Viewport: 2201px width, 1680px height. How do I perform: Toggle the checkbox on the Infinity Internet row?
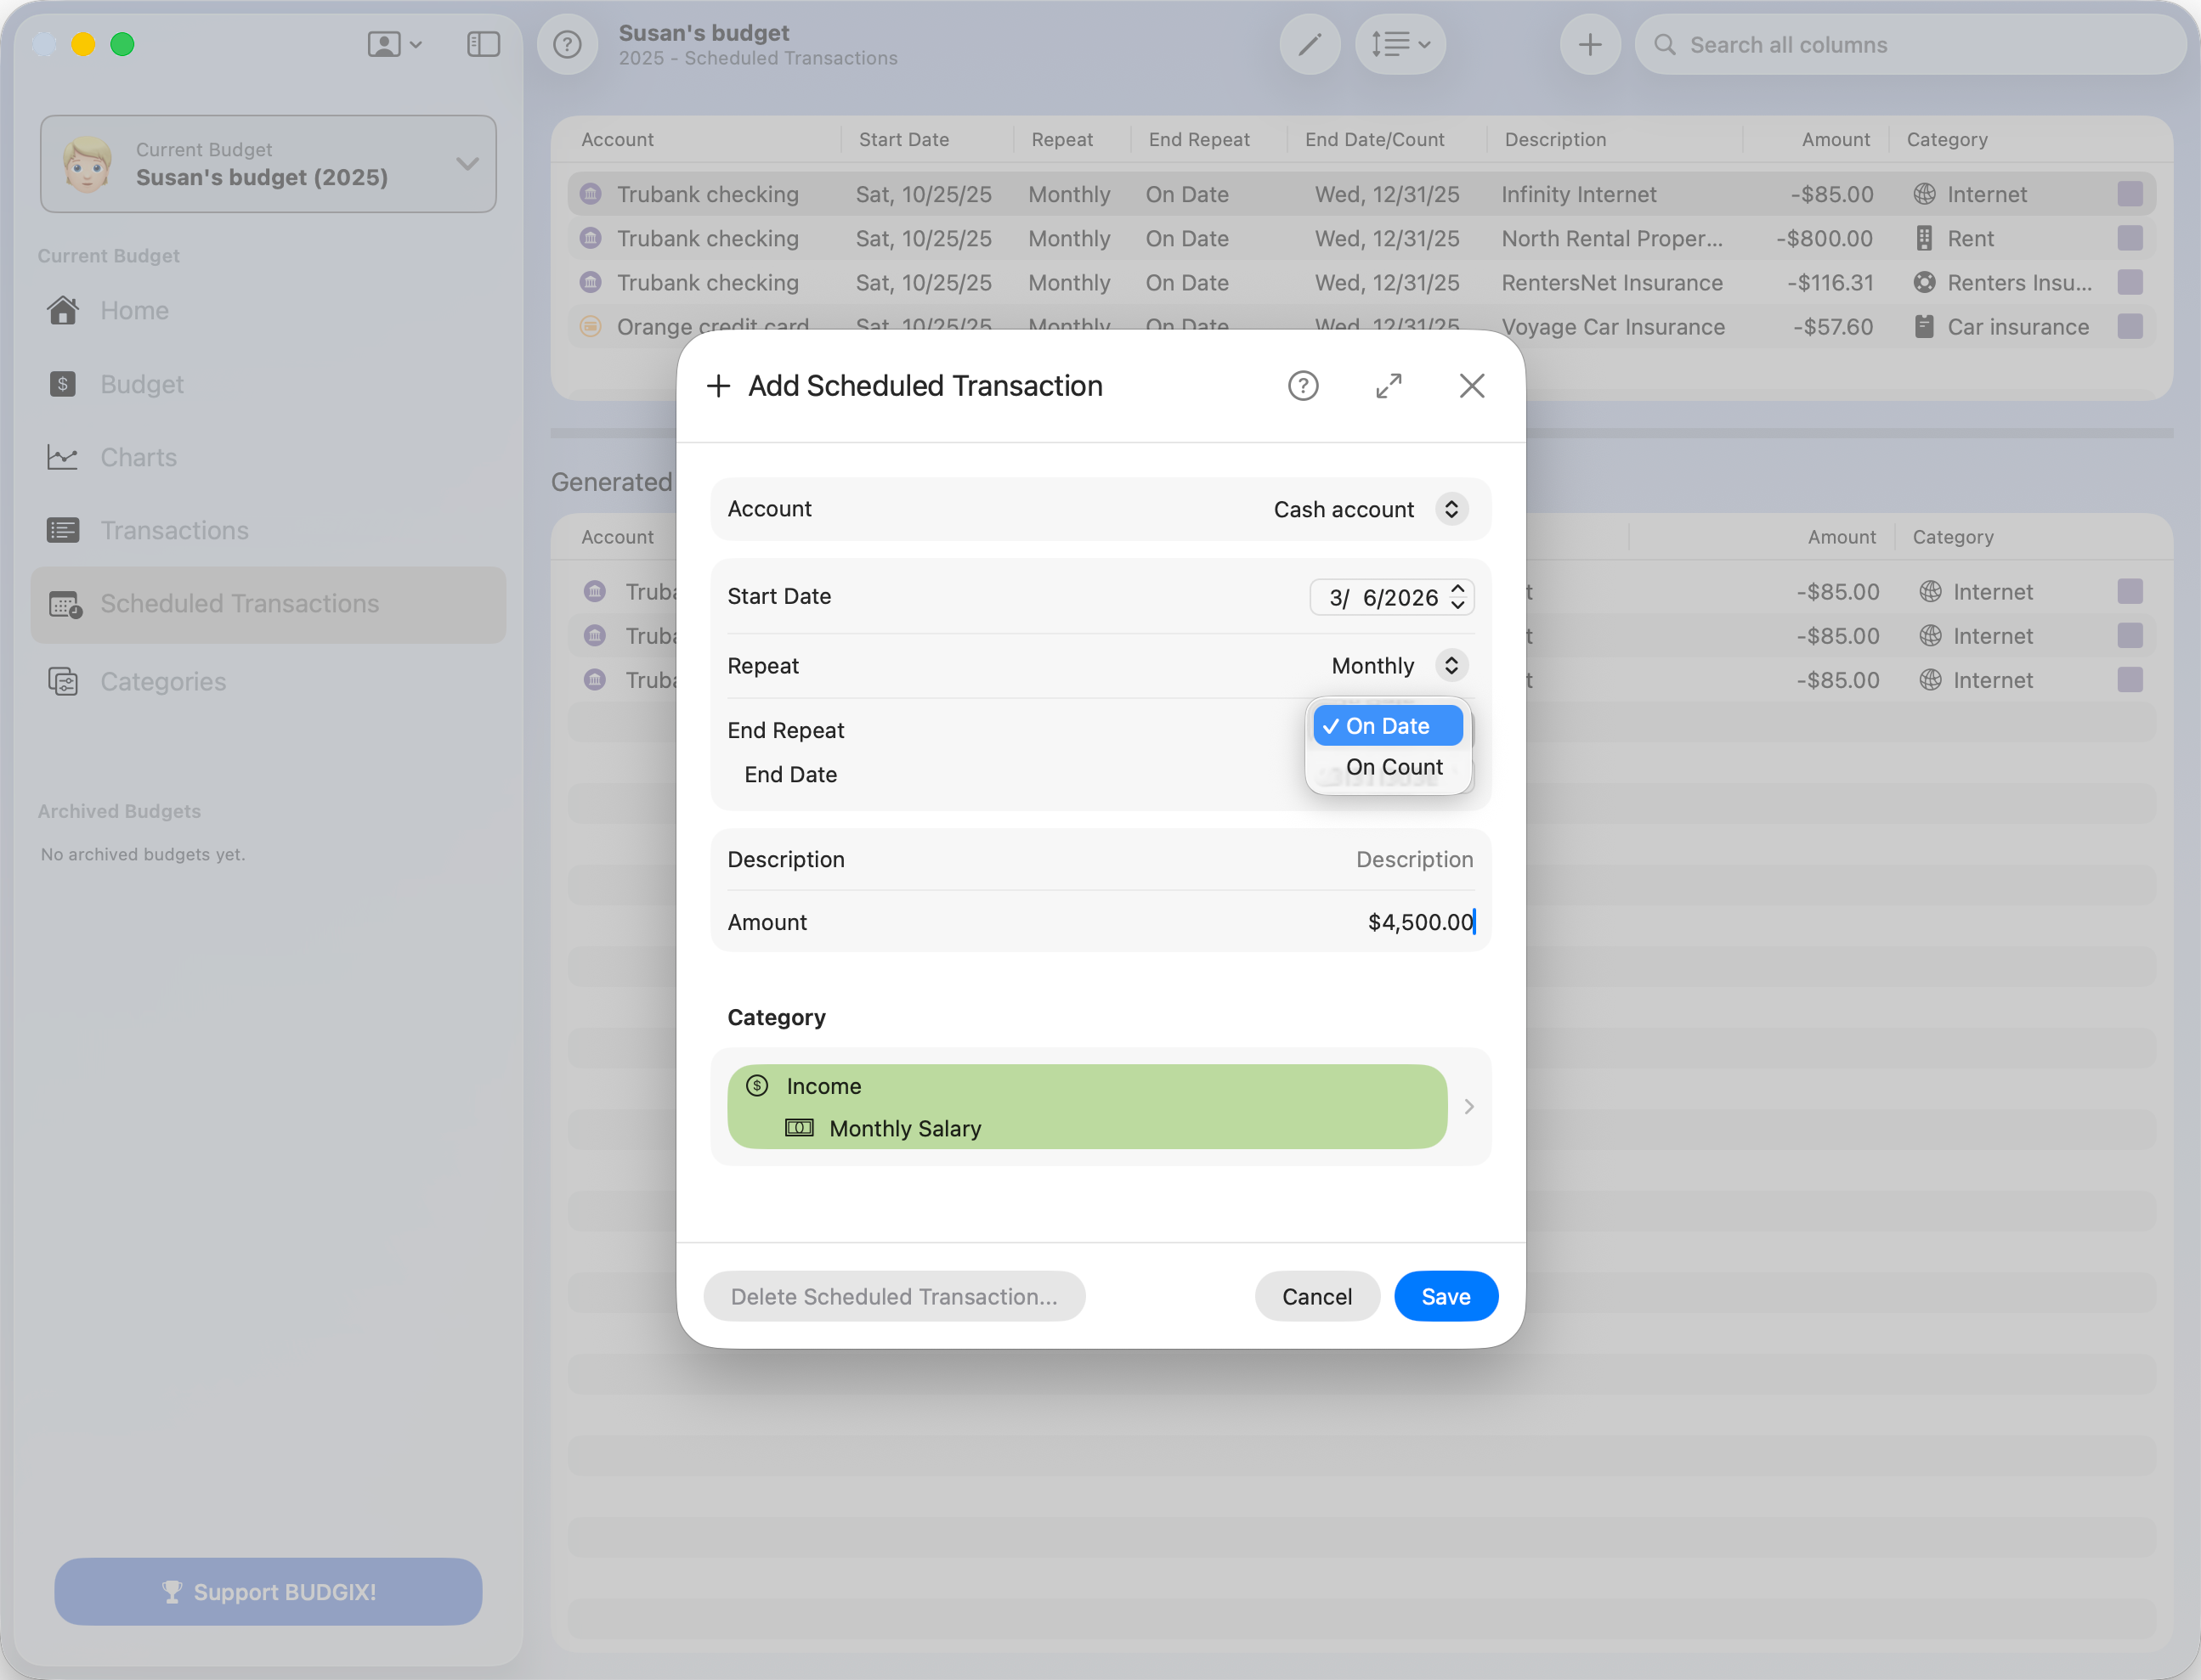click(x=2131, y=194)
